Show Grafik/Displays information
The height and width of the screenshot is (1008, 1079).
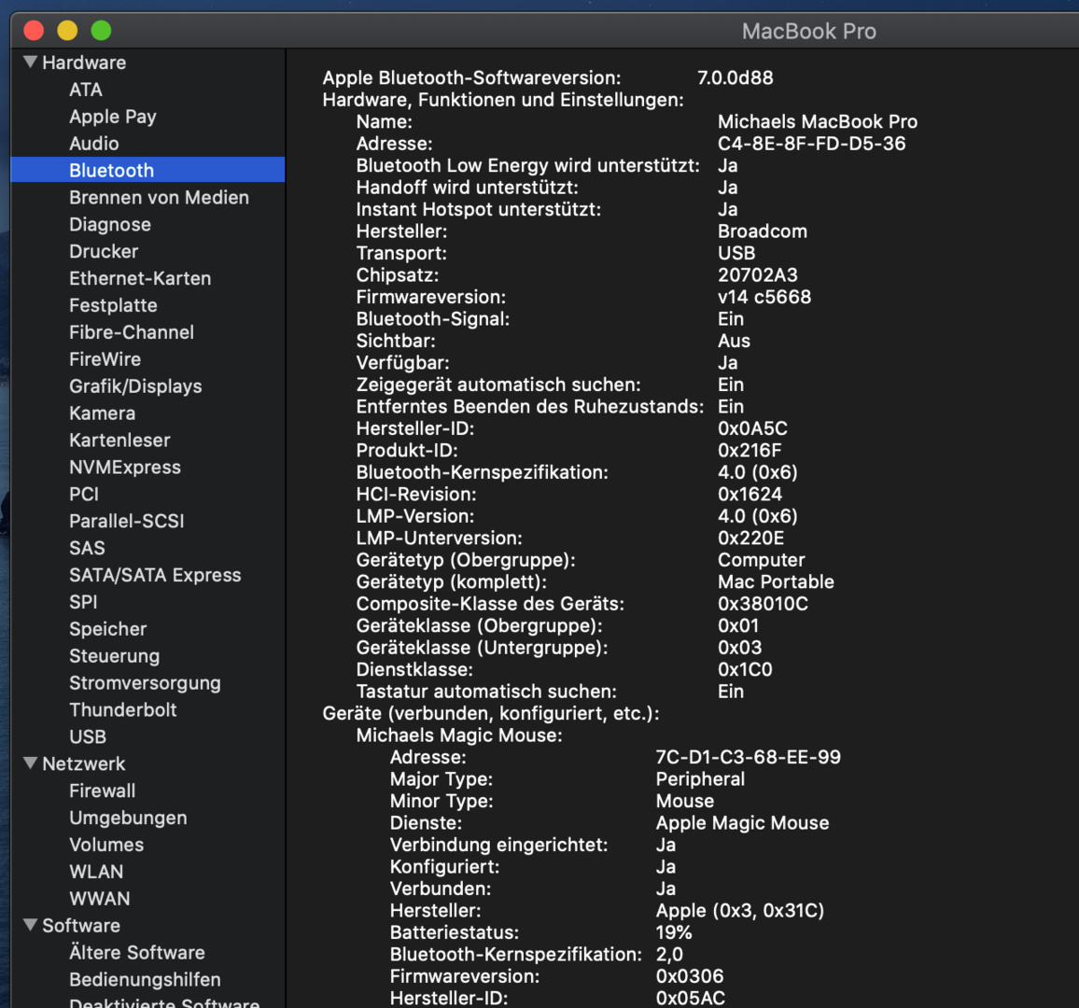135,386
